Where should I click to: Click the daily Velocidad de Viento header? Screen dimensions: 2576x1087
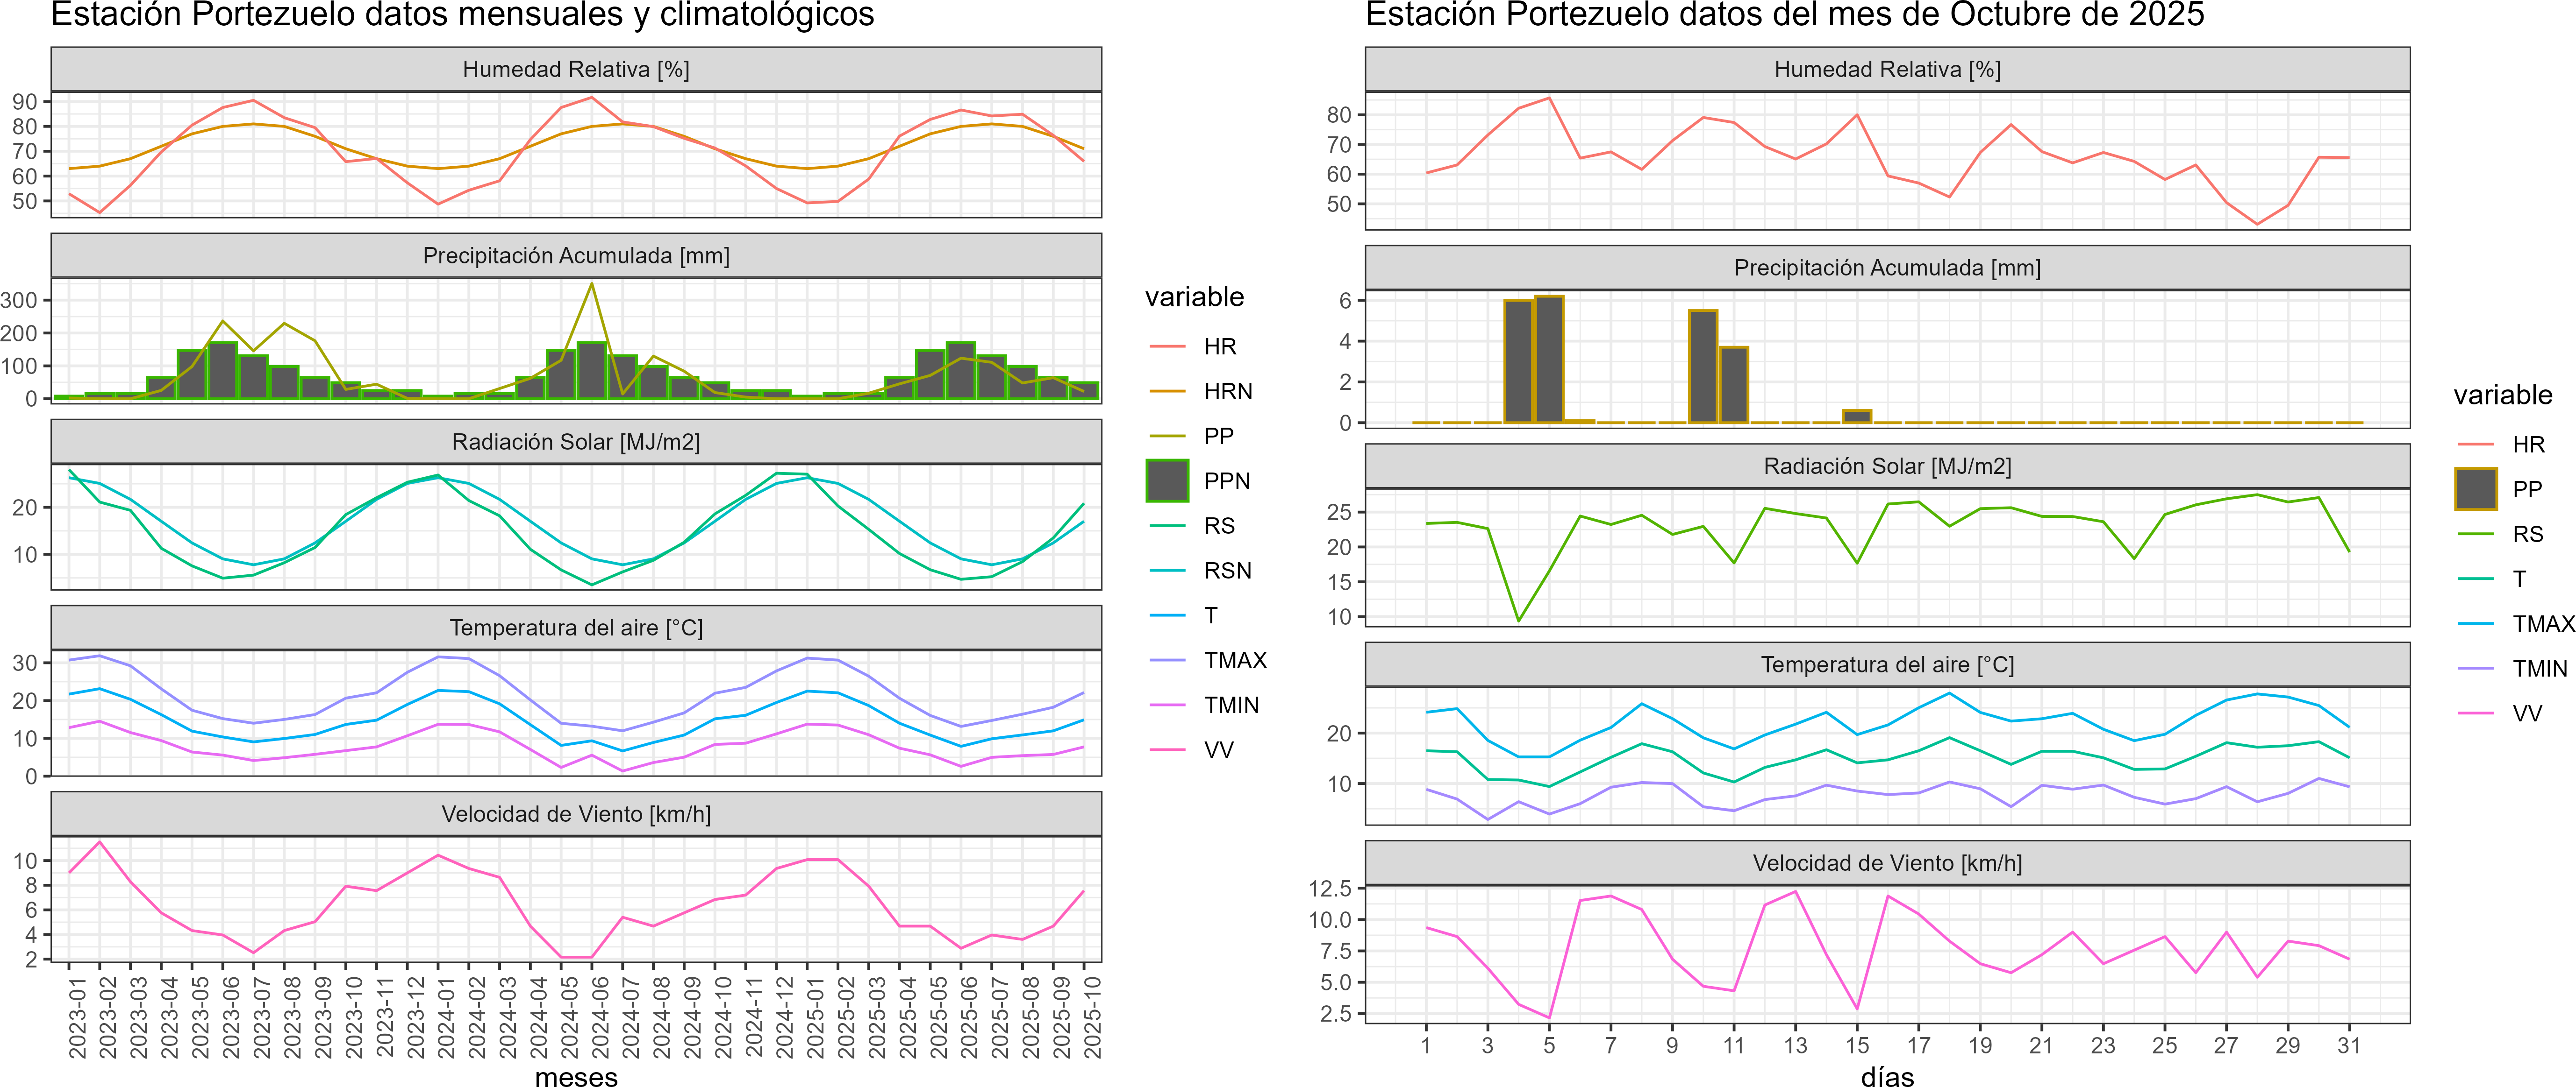pyautogui.click(x=1887, y=863)
